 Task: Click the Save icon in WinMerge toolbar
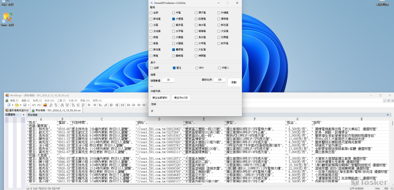coord(24,105)
